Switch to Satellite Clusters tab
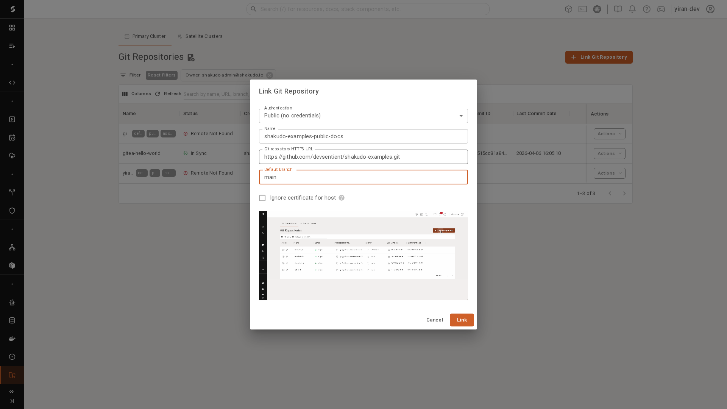The height and width of the screenshot is (409, 727). 200,36
